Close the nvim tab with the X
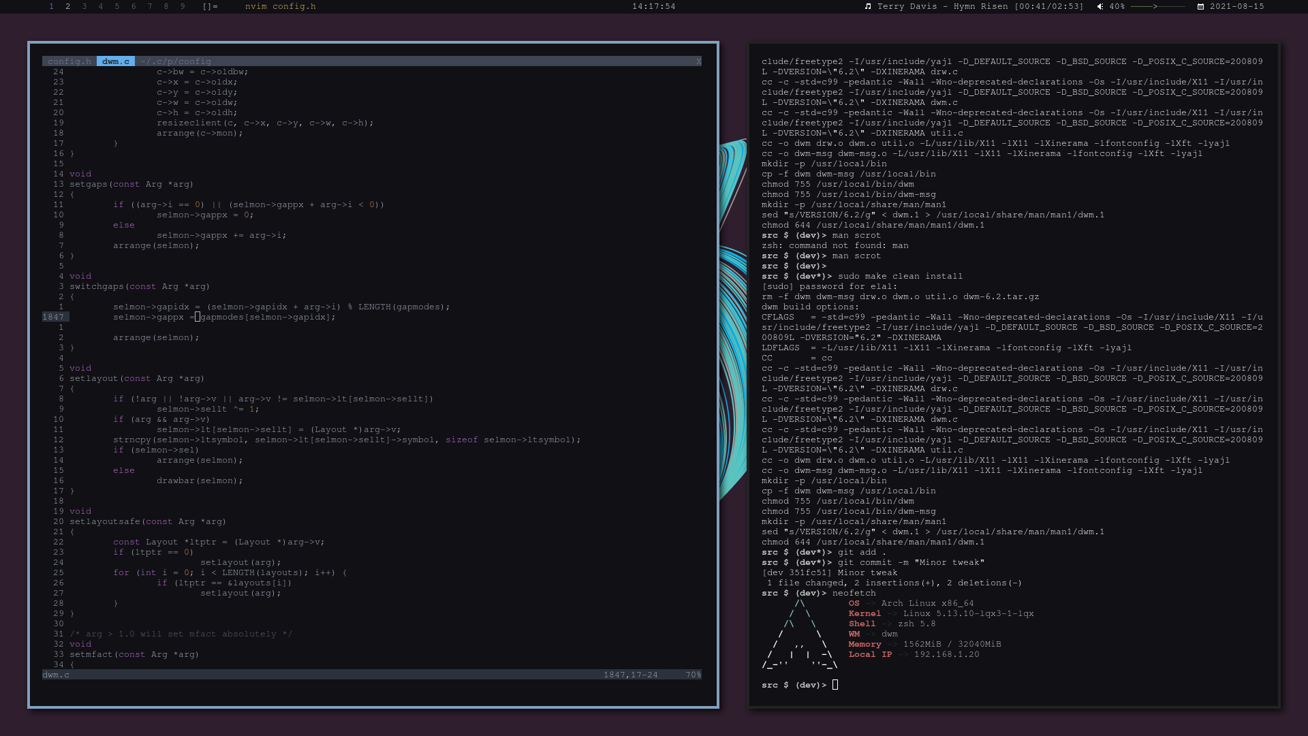 (698, 61)
